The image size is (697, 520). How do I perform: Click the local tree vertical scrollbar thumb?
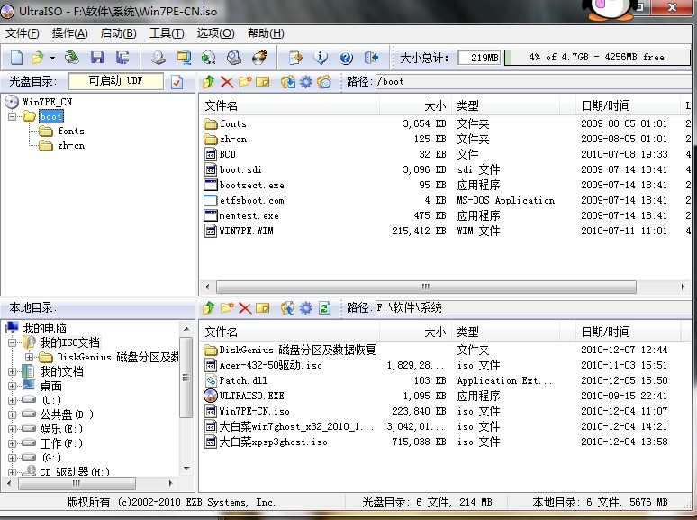click(186, 378)
